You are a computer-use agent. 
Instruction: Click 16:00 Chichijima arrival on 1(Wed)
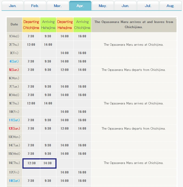coord(82,36)
